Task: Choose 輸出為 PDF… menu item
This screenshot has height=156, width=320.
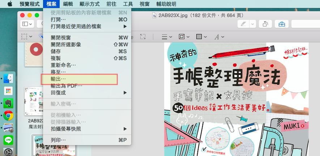Action: pos(87,86)
